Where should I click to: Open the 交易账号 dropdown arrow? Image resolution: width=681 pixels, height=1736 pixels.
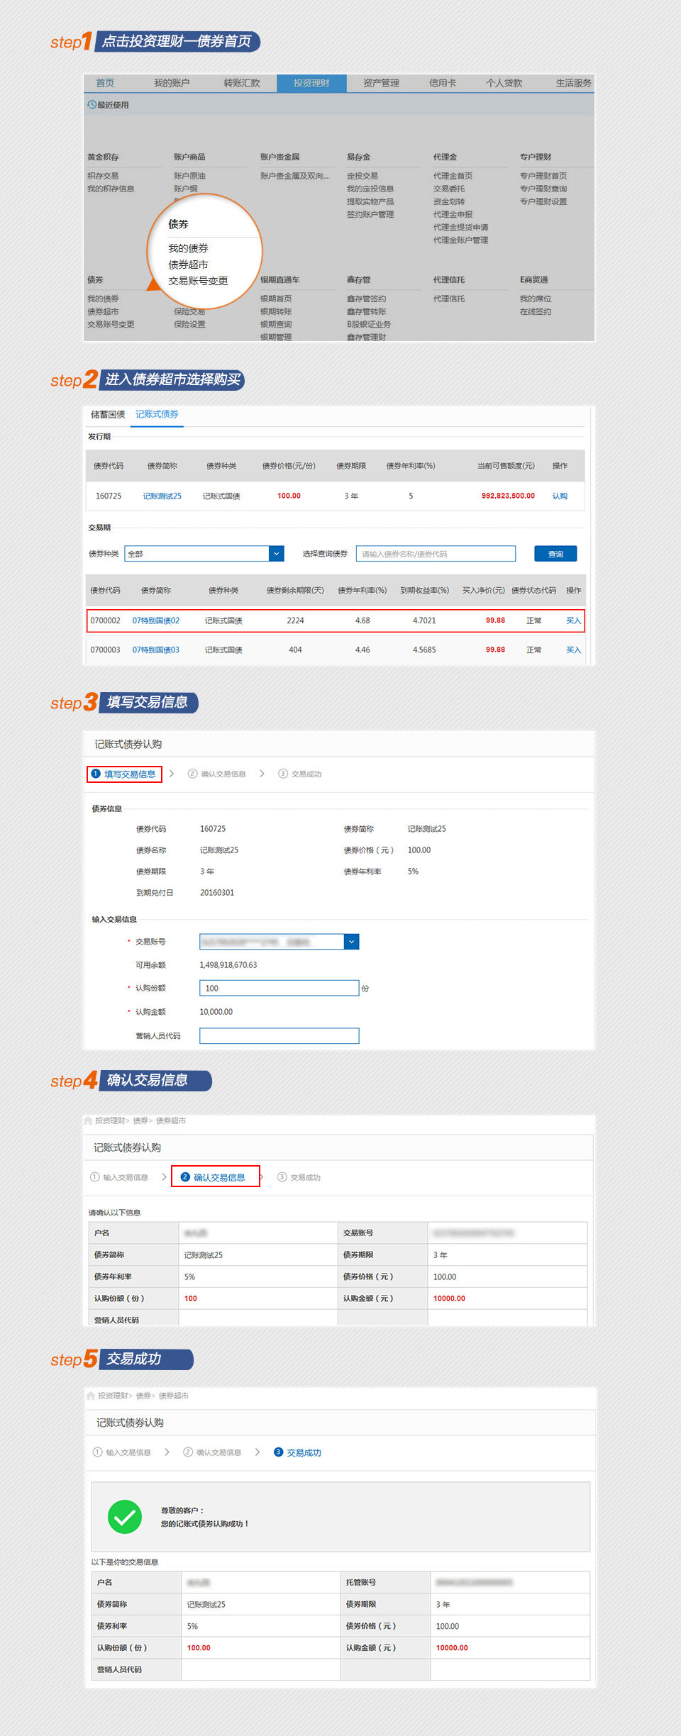click(351, 942)
